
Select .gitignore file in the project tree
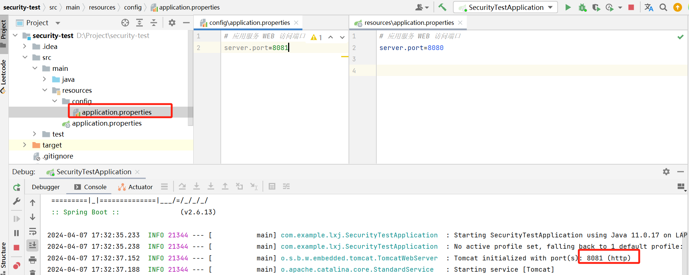click(x=58, y=156)
